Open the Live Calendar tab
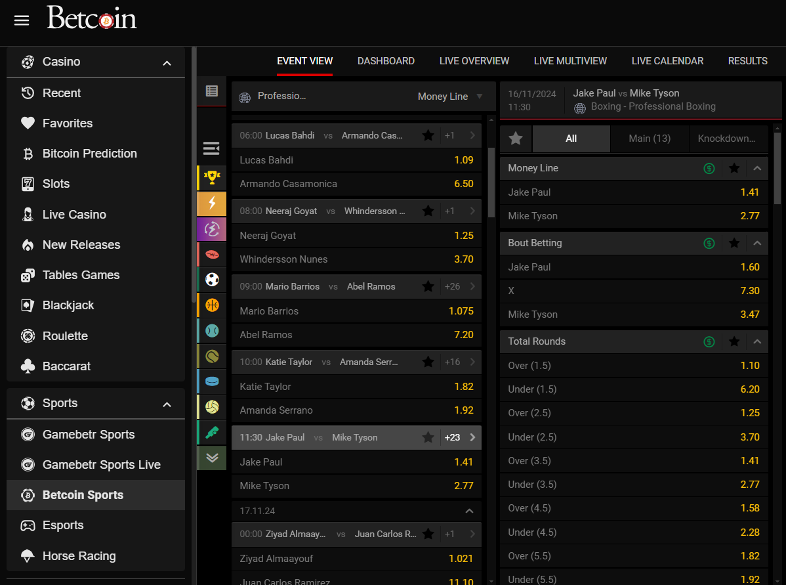This screenshot has width=786, height=585. 667,61
